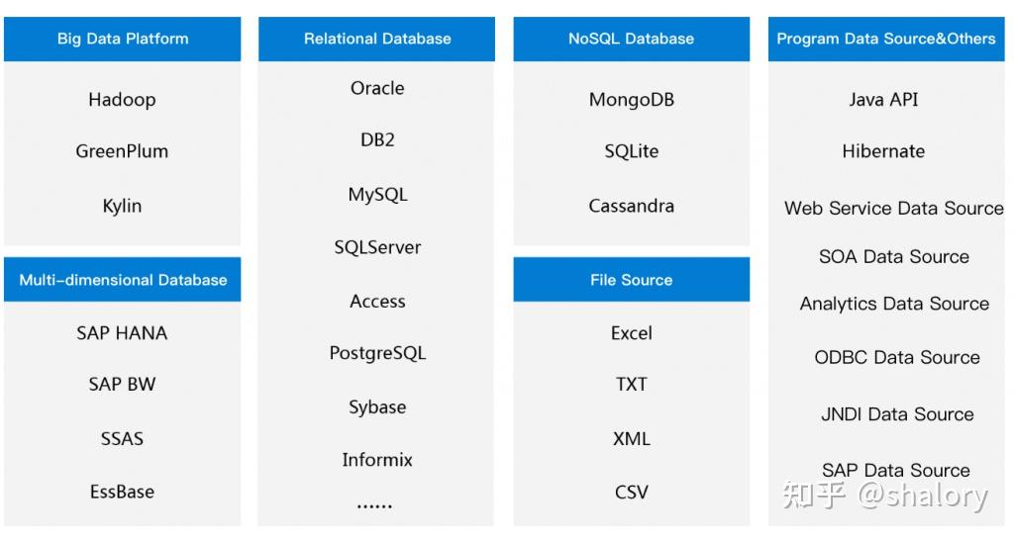Select the Big Data Platform header
This screenshot has width=1014, height=542.
point(122,39)
